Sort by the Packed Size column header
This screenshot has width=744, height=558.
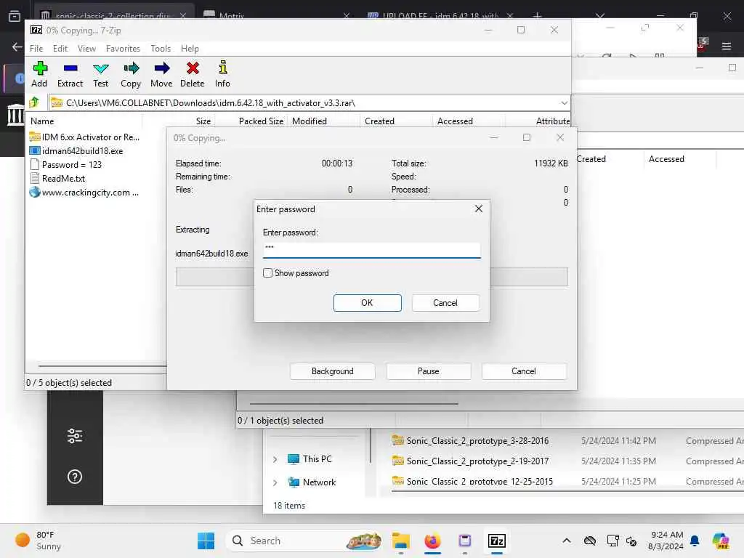[x=261, y=121]
